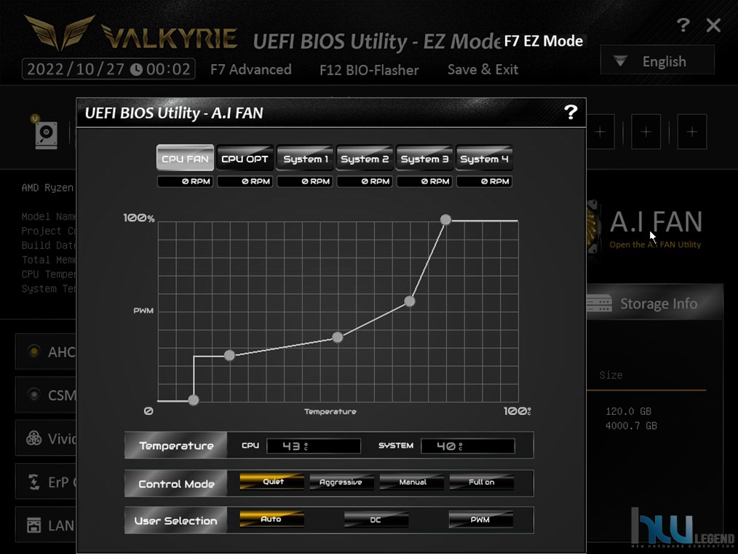Click the 0 RPM readout under CPU FAN
Viewport: 738px width, 554px height.
click(x=185, y=181)
